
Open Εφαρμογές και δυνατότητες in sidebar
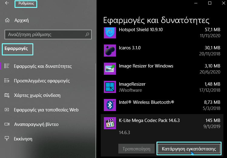tap(43, 66)
